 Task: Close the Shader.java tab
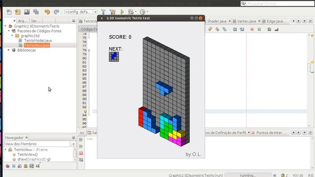pyautogui.click(x=230, y=21)
